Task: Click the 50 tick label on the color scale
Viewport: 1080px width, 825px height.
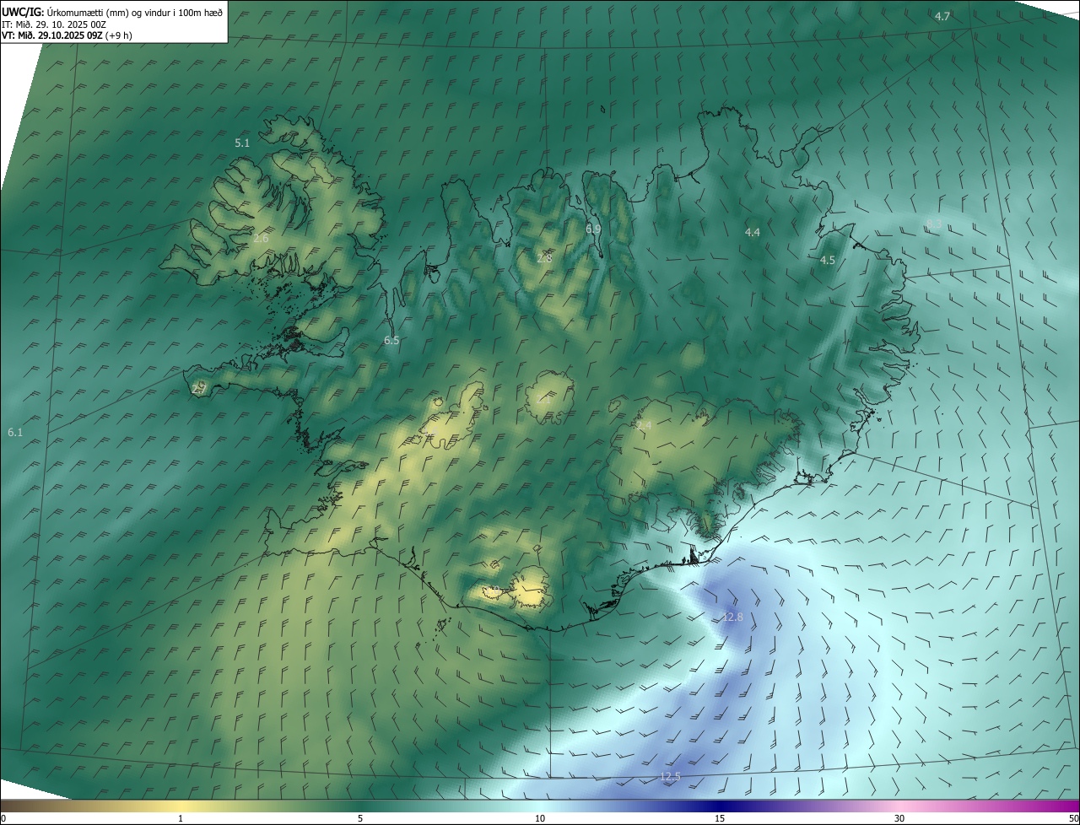Action: 1073,818
